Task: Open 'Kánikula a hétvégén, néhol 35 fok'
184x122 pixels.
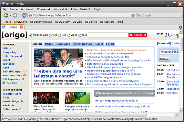Action: 108,57
